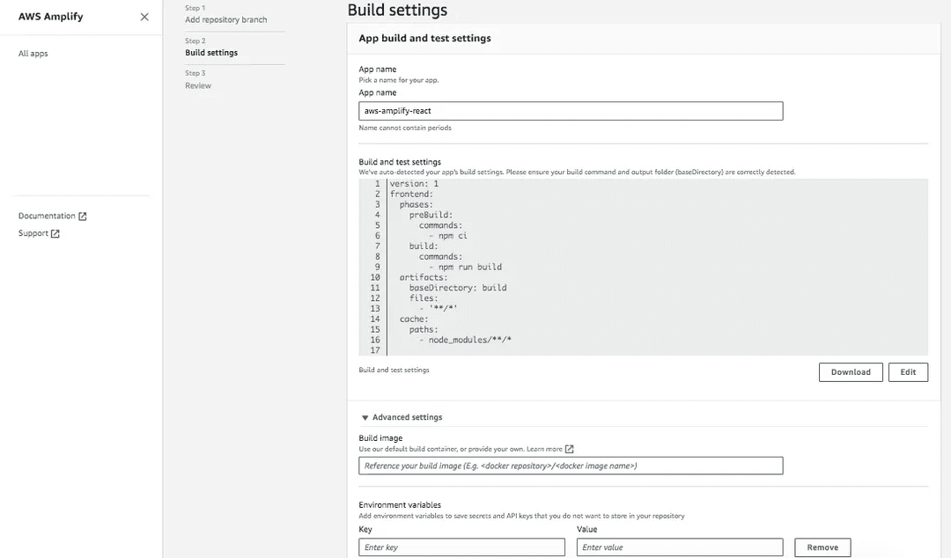Click the App name text field
951x558 pixels.
tap(571, 111)
